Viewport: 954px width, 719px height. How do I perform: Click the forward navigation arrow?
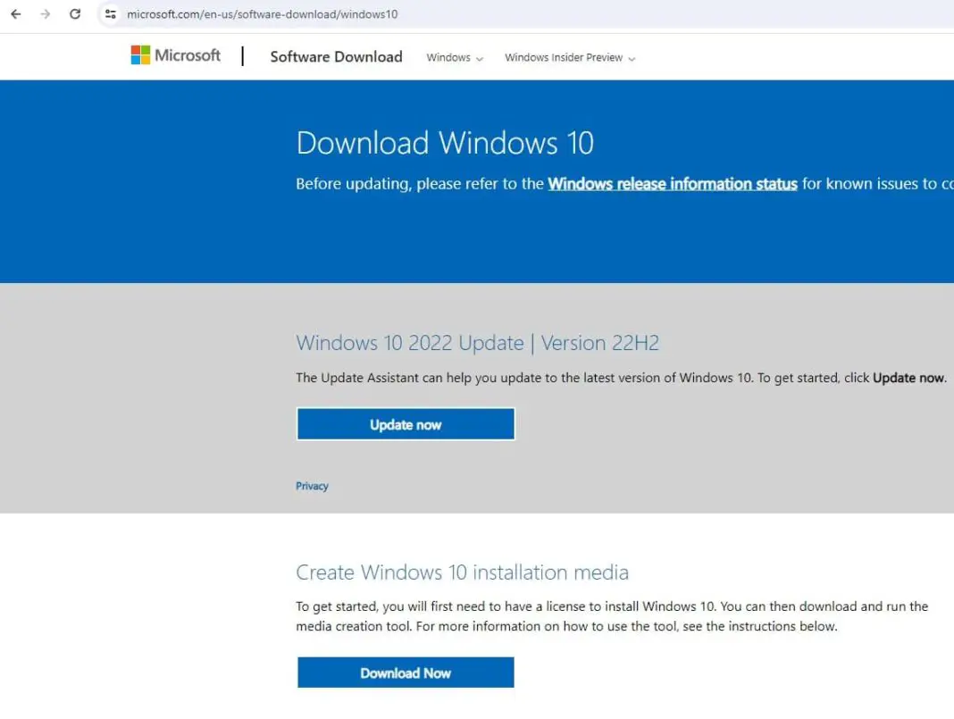tap(43, 14)
